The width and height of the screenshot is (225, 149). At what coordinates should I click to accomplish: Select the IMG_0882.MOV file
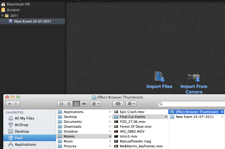pyautogui.click(x=140, y=131)
